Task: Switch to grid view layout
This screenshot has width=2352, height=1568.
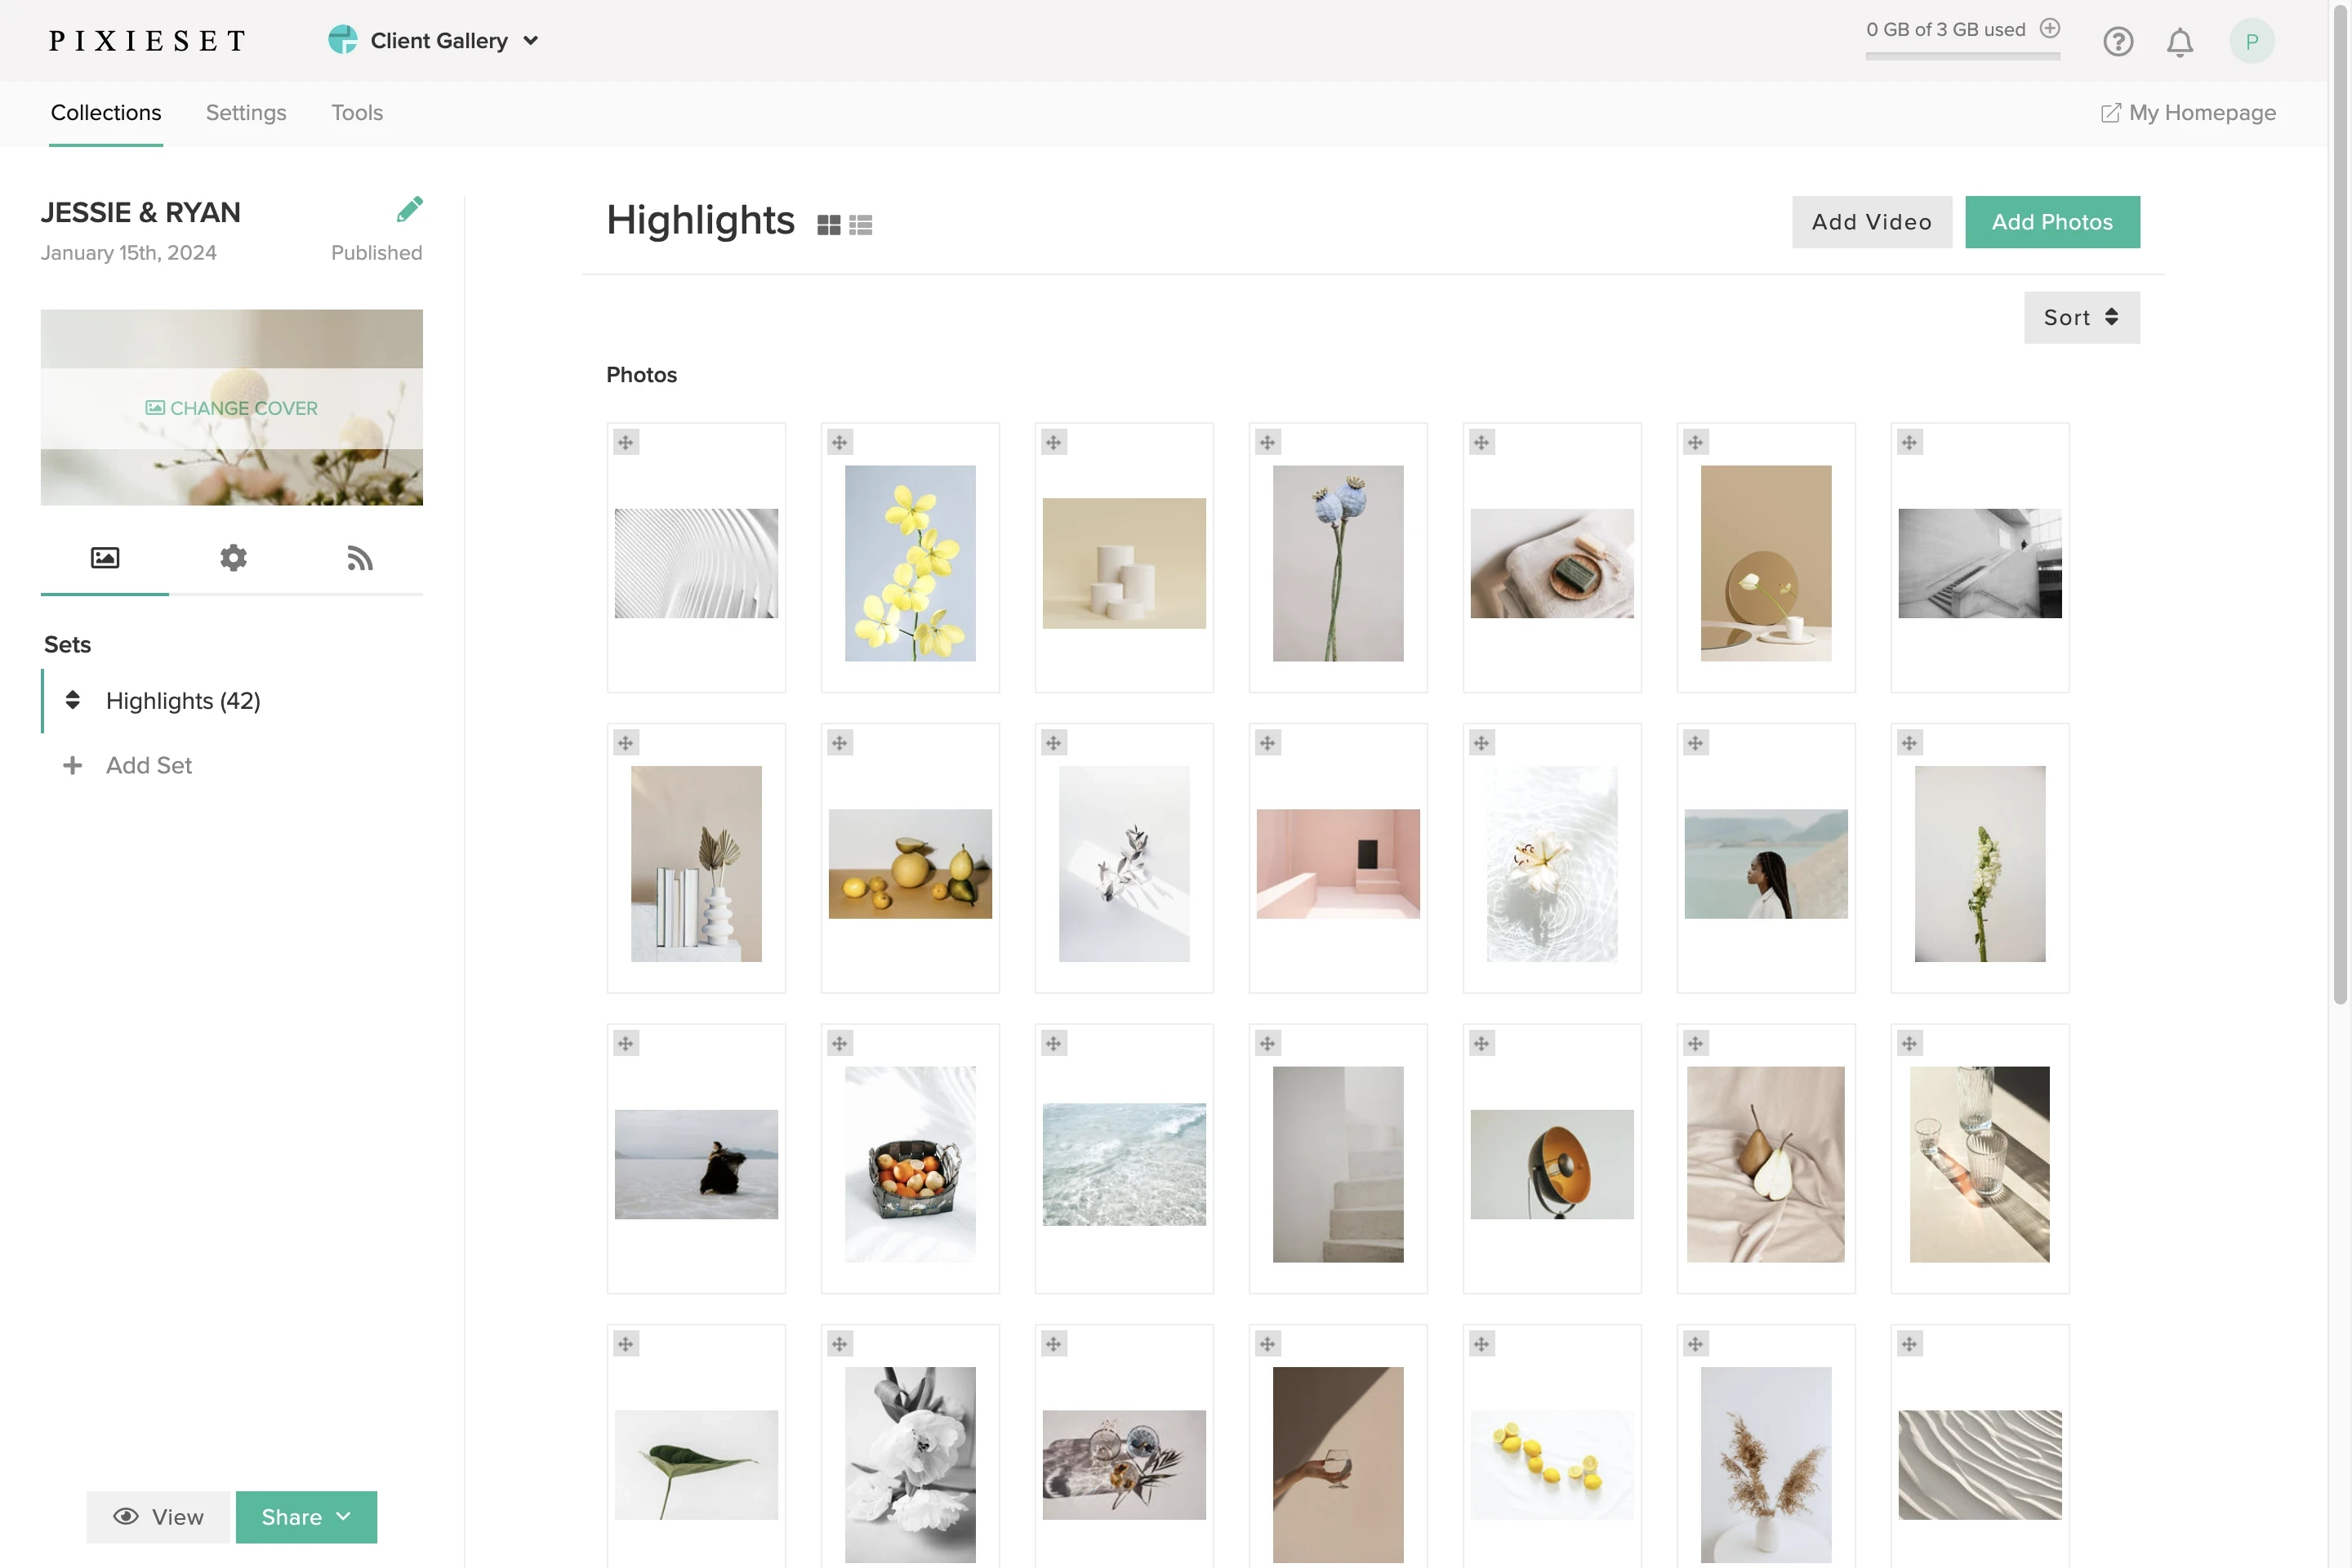Action: [x=829, y=224]
